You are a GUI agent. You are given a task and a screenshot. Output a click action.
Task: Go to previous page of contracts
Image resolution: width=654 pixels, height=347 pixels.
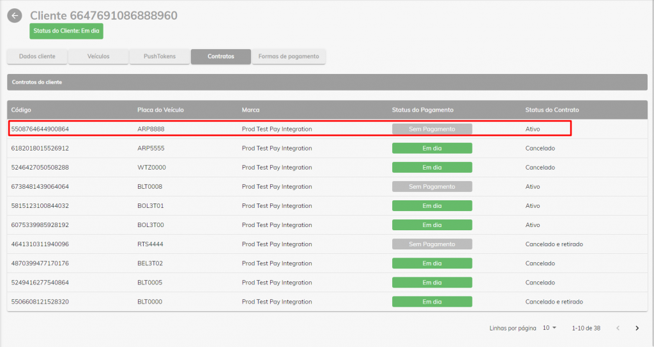point(618,329)
